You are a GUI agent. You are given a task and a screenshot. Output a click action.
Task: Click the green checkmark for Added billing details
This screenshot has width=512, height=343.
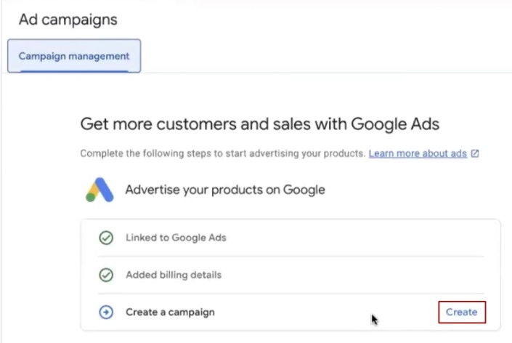[x=106, y=275]
